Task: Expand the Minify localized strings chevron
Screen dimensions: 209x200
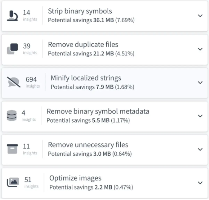Action: click(200, 82)
